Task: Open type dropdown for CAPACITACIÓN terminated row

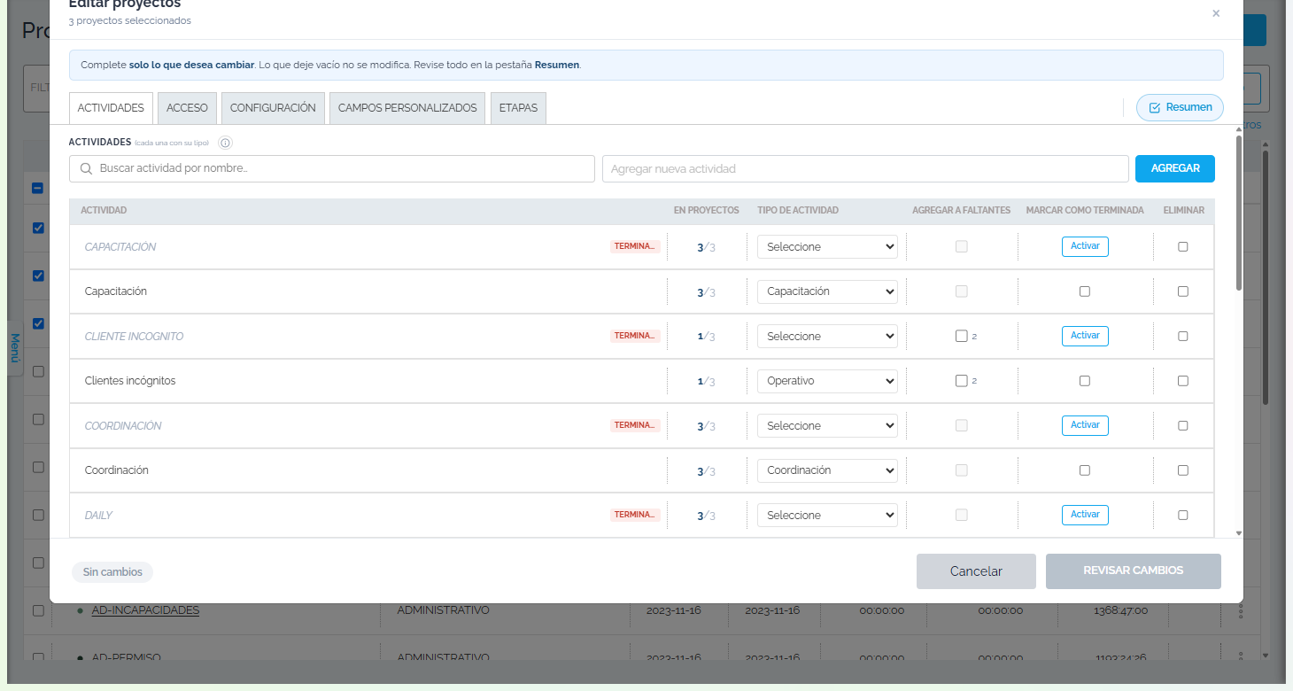Action: coord(827,247)
